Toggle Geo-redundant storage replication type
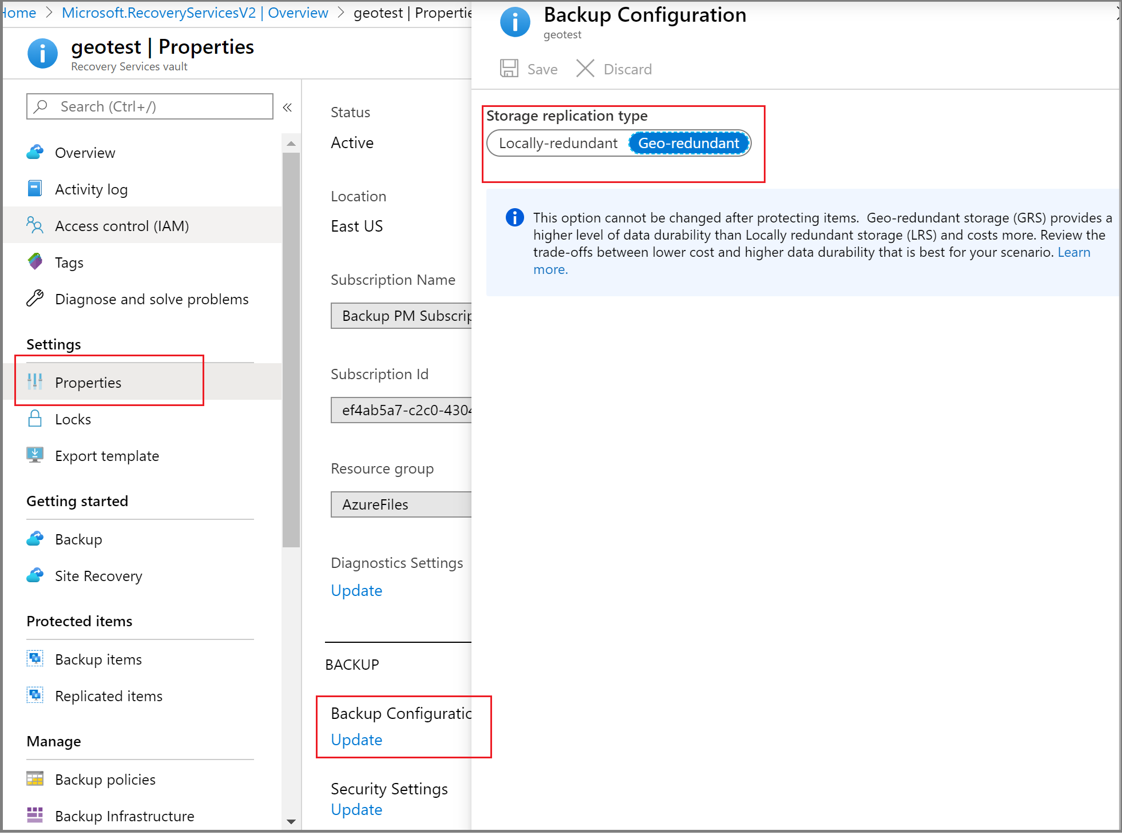This screenshot has height=835, width=1122. (689, 143)
